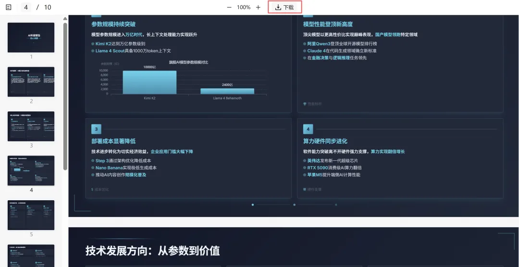Click slide title 技术发展方向：从参数到价值

click(153, 251)
